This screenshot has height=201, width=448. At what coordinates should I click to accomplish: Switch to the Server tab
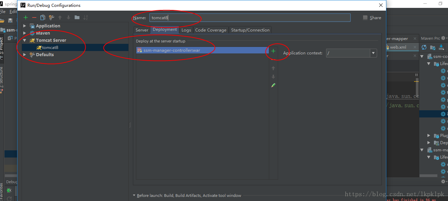pos(142,30)
